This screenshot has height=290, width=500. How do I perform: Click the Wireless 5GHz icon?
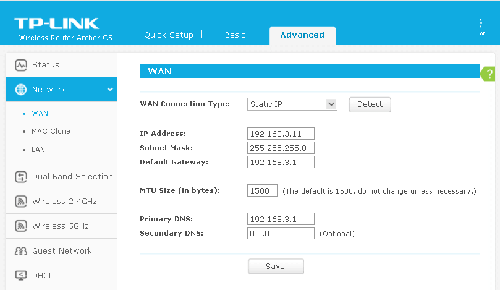tap(21, 226)
